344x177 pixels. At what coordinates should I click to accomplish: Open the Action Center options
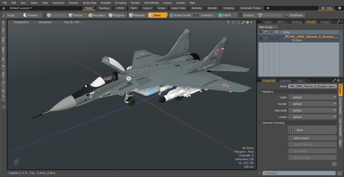point(180,15)
